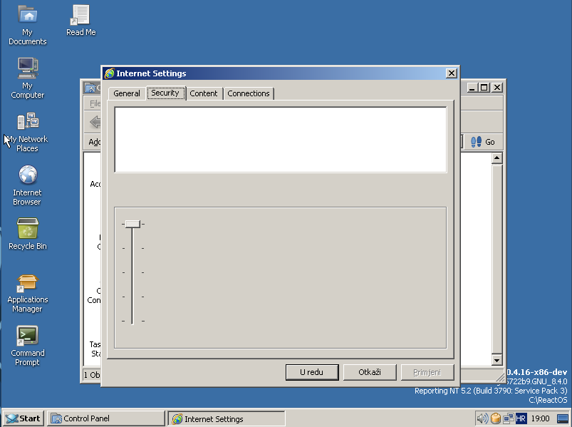Open the Connections tab
The image size is (572, 427).
click(x=249, y=93)
